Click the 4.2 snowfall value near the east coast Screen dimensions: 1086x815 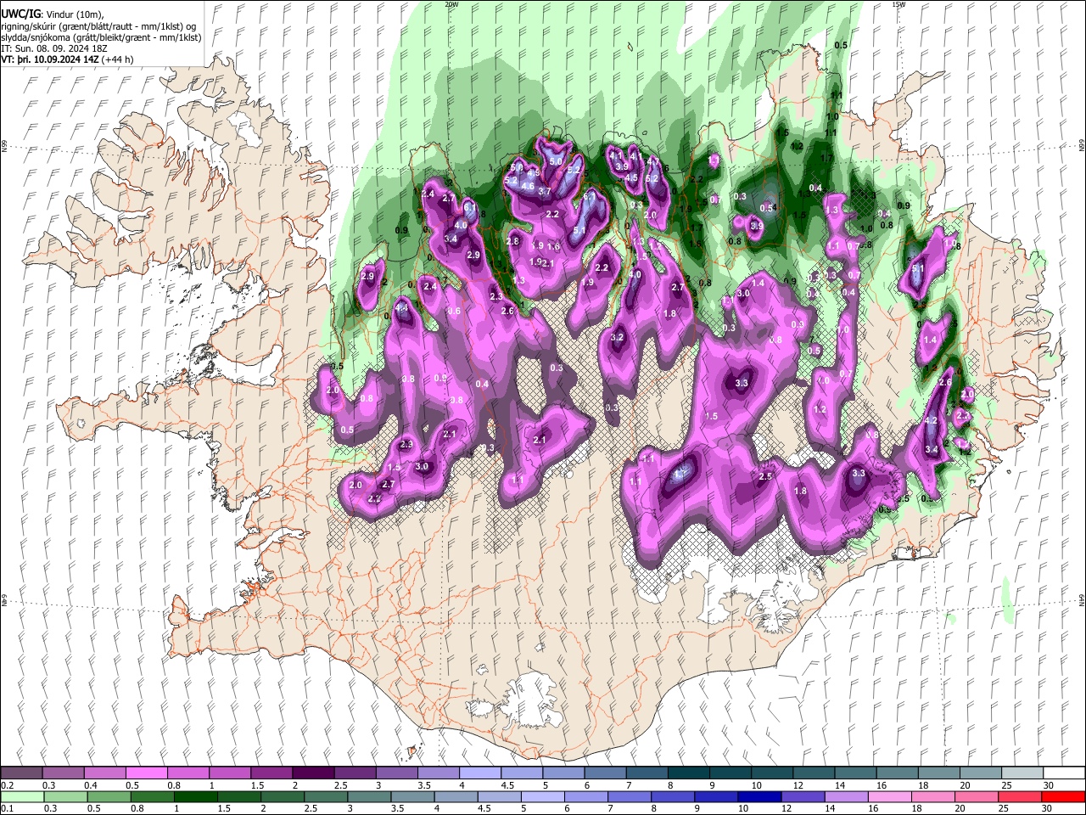coord(931,421)
